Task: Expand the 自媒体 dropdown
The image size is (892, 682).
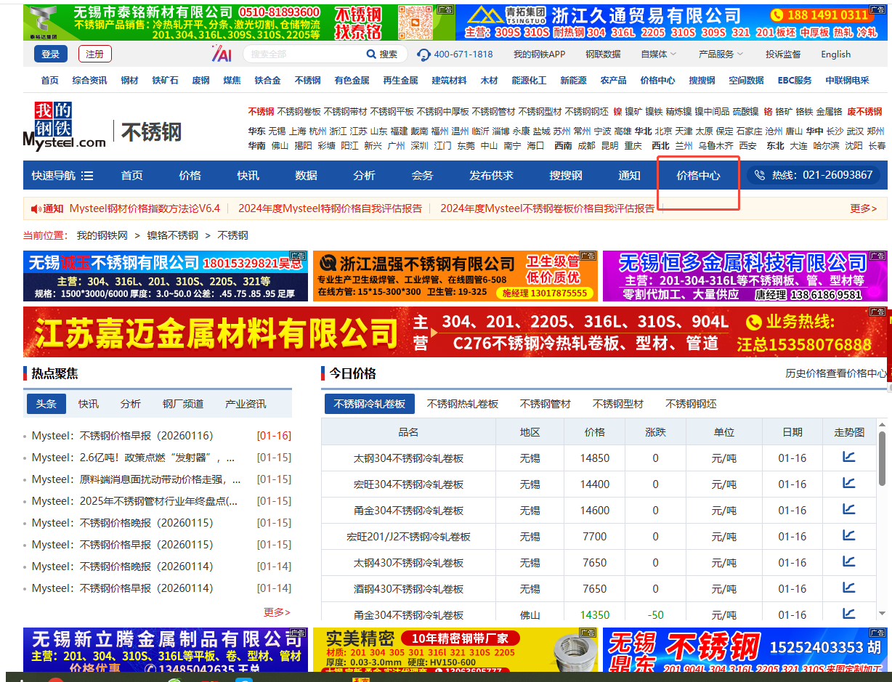Action: (x=658, y=54)
